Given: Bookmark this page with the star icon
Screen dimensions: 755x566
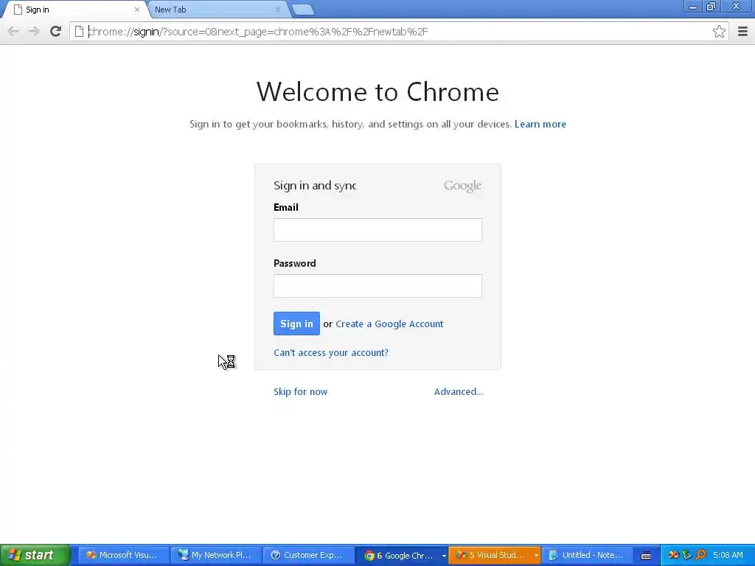Looking at the screenshot, I should point(719,32).
